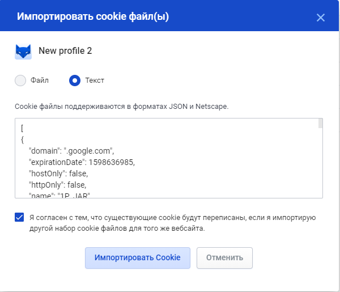This screenshot has width=340, height=292.
Task: Click the Отменить button
Action: (224, 258)
